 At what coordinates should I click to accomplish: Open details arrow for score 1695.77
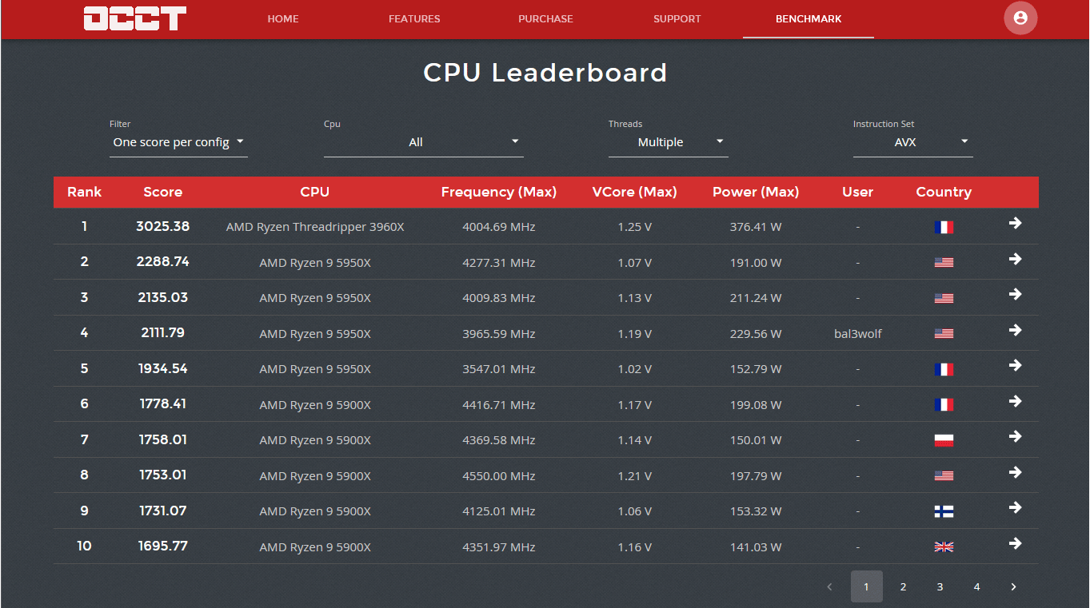click(1015, 543)
